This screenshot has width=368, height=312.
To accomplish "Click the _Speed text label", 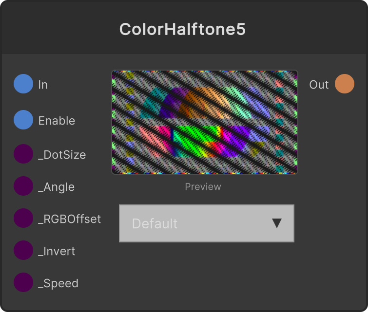I will pos(58,284).
